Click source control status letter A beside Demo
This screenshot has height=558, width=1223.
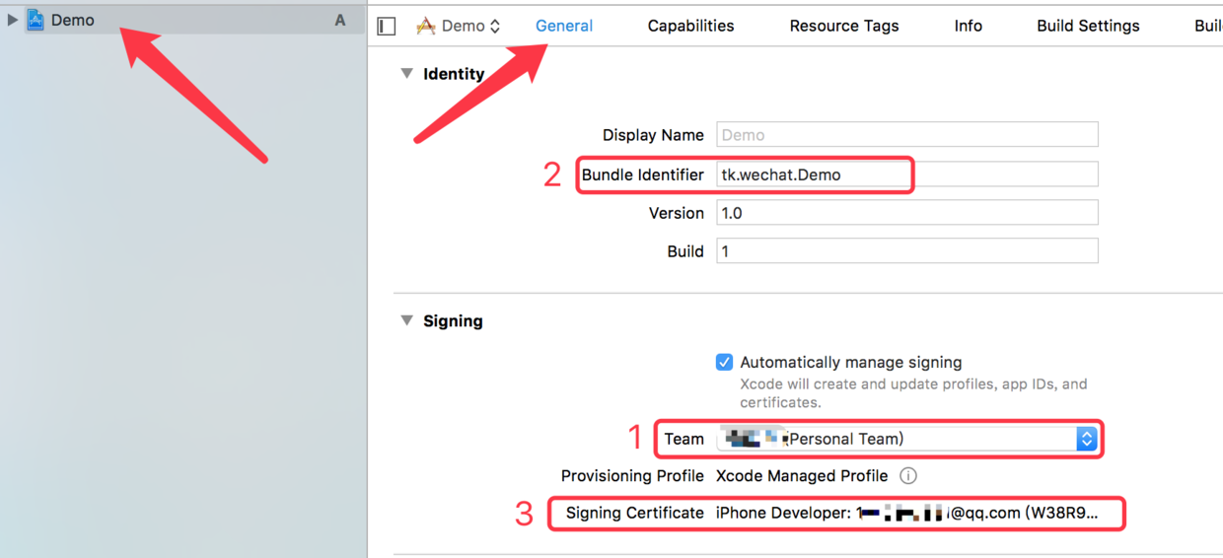pos(340,20)
